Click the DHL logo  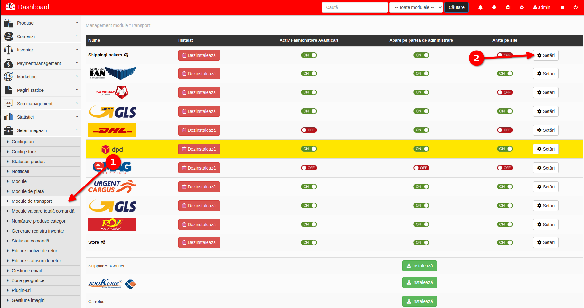(x=112, y=130)
